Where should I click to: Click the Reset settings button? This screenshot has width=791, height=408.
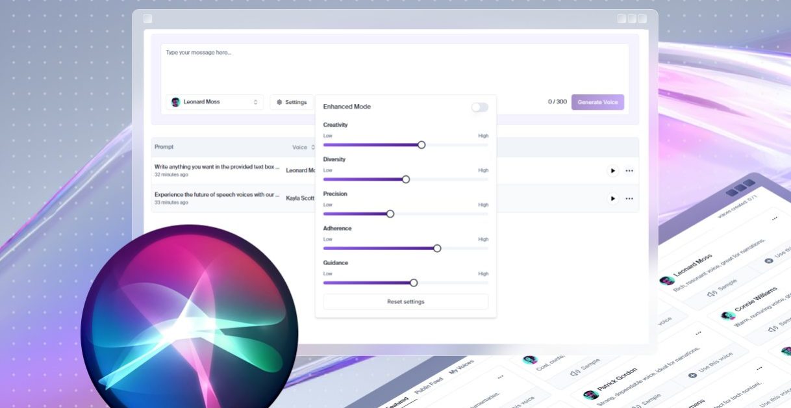pos(405,301)
